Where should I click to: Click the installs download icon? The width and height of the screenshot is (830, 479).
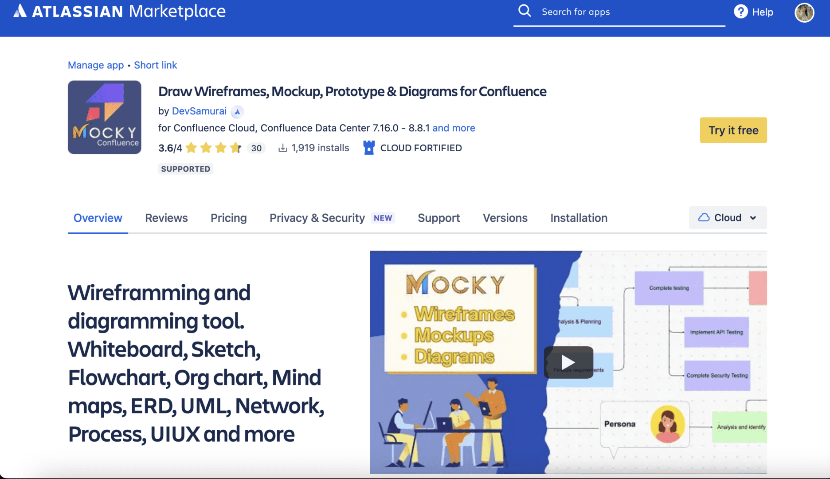(x=282, y=147)
